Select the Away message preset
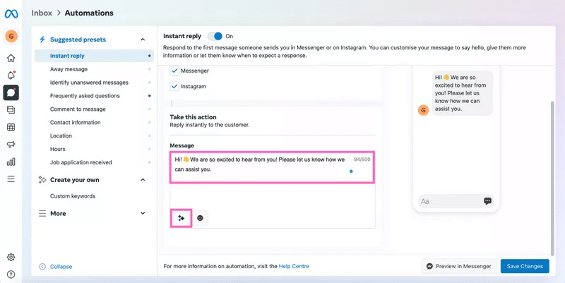Viewport: 565px width, 283px height. (94, 69)
